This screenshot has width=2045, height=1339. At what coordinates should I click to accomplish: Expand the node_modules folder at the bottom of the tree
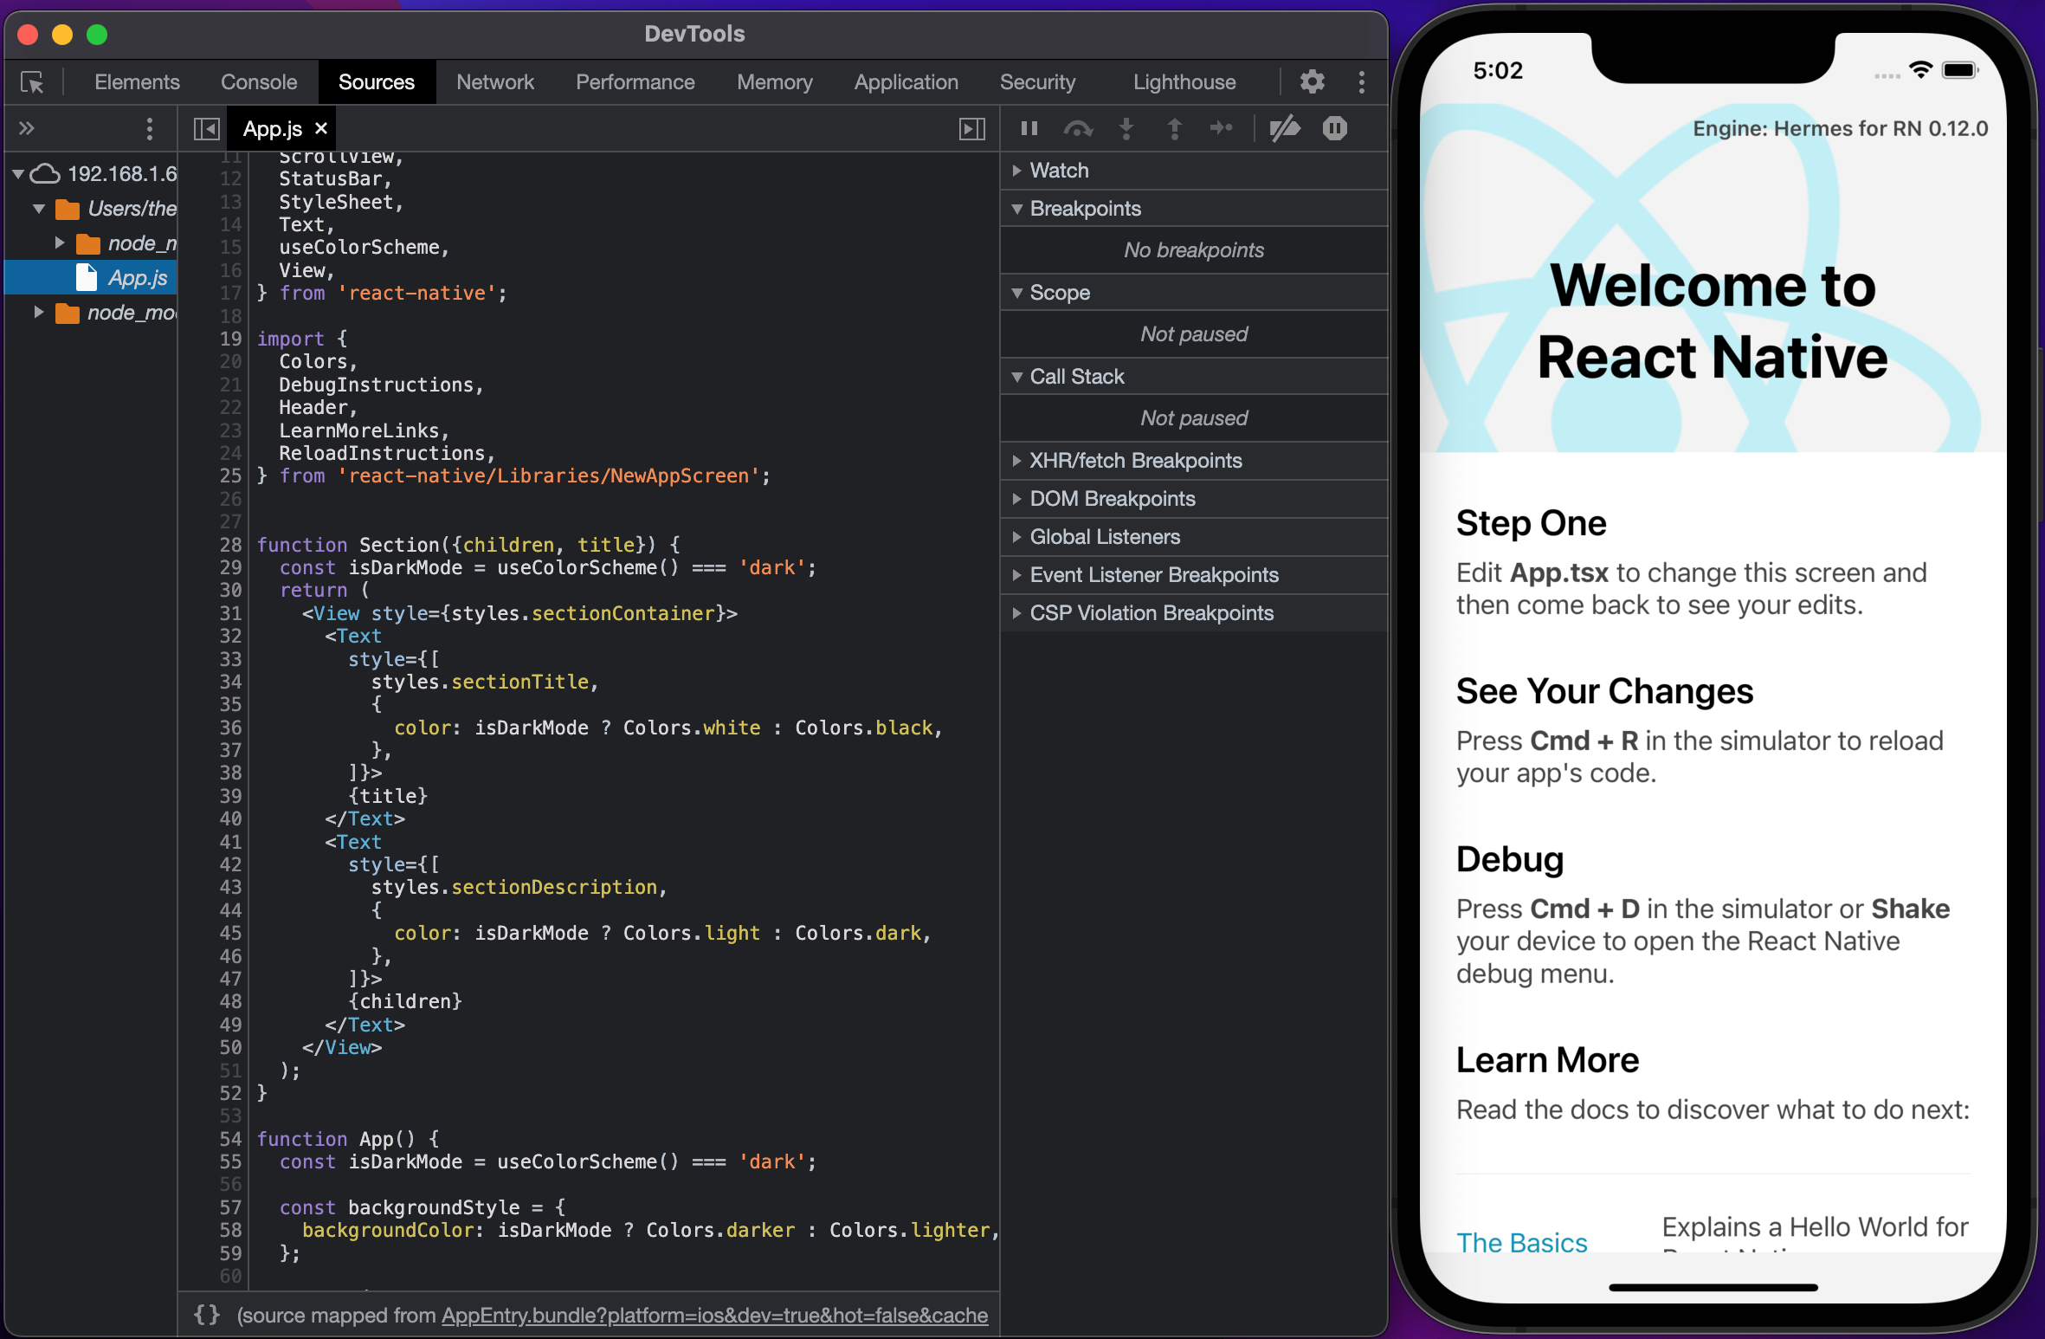(39, 312)
